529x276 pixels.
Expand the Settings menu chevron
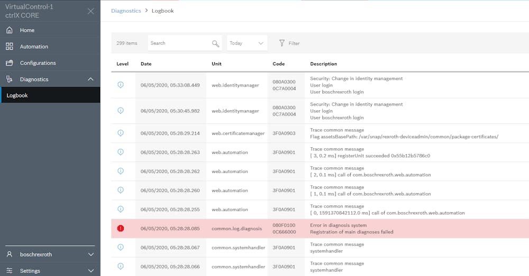(90, 271)
